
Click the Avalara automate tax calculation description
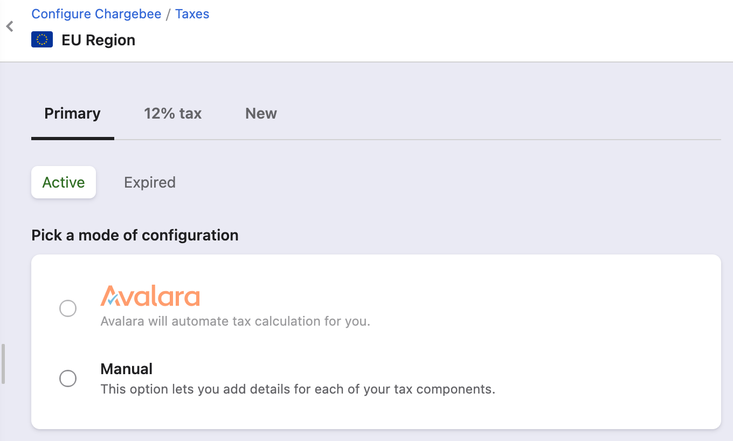[236, 321]
